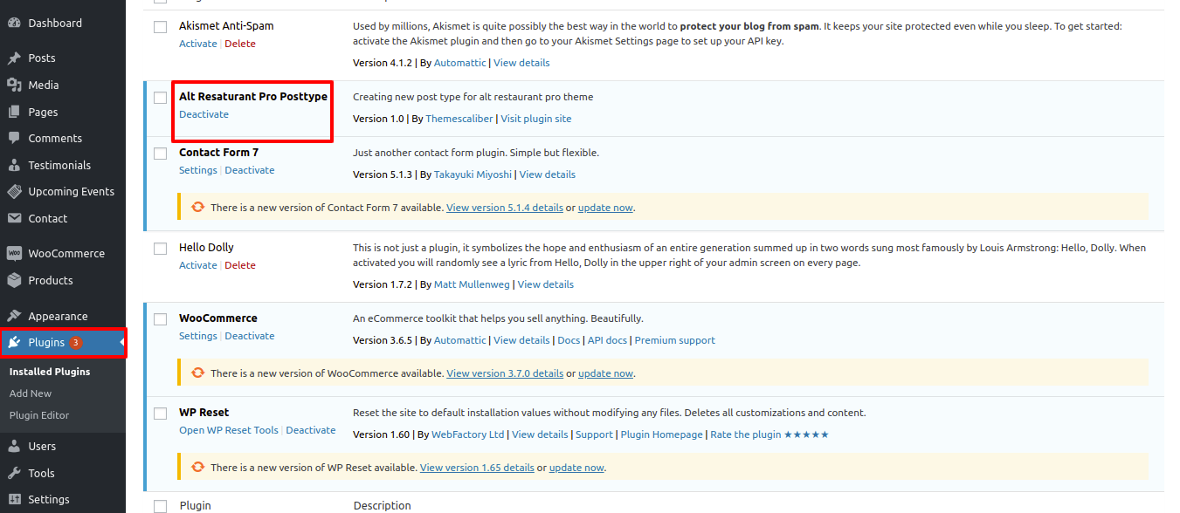Open Media using its sidebar icon
Screen dimensions: 1180x513
point(14,85)
